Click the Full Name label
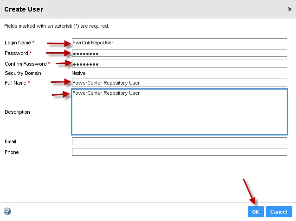 coord(15,83)
